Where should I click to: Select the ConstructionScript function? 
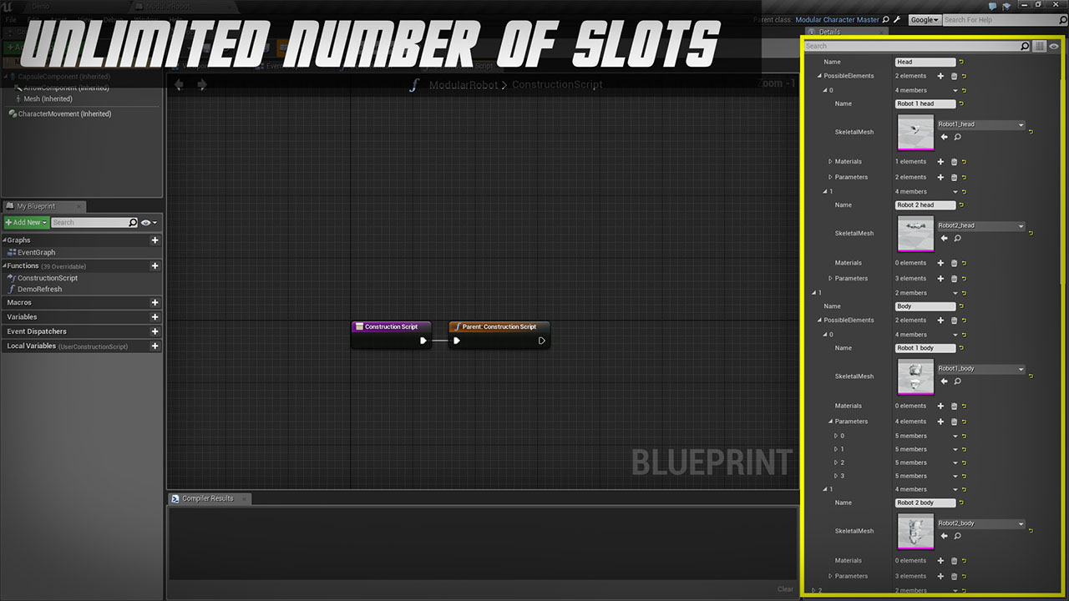pyautogui.click(x=47, y=279)
